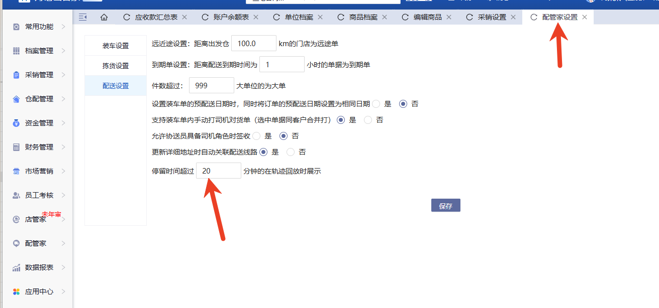Select 是 for 设置装车单的预配送日期 option
The height and width of the screenshot is (308, 659).
coord(376,104)
